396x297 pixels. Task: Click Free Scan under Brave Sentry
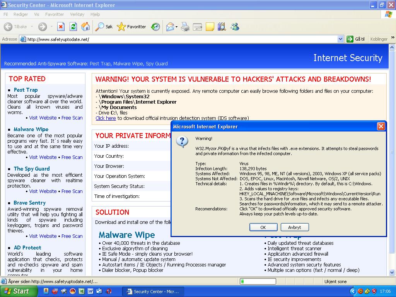pyautogui.click(x=72, y=236)
